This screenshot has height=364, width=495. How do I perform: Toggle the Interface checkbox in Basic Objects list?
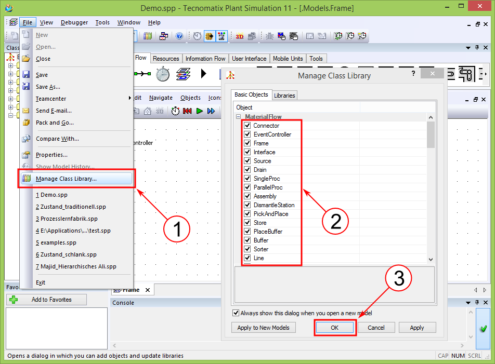[248, 152]
